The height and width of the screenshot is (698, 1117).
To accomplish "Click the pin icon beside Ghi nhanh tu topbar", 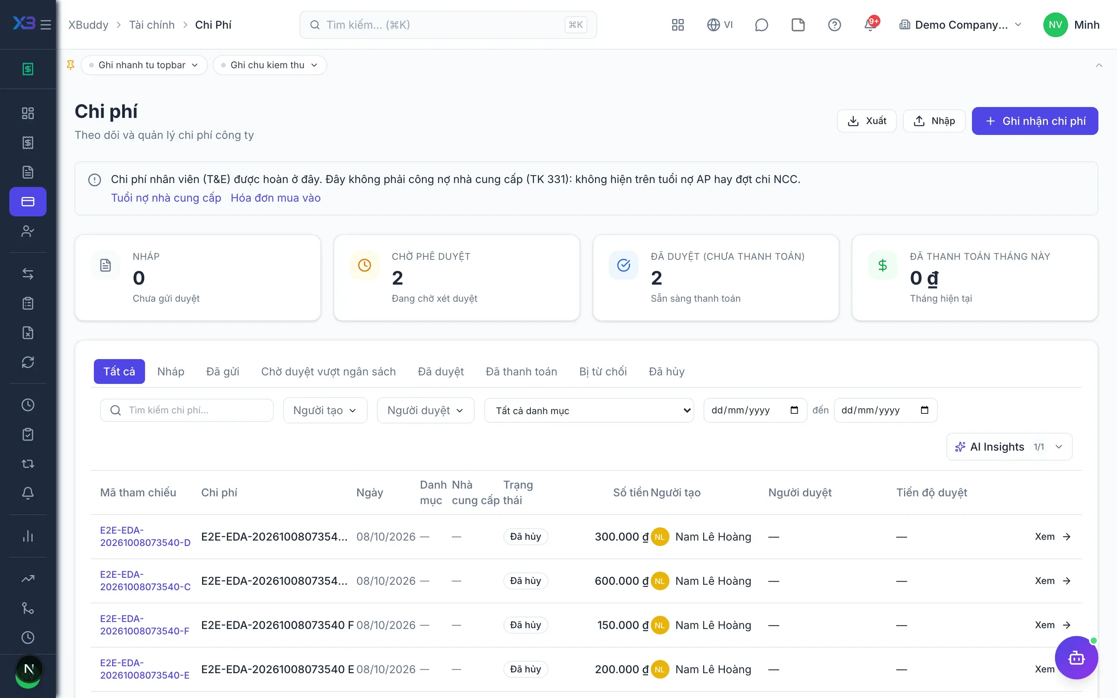I will tap(71, 65).
